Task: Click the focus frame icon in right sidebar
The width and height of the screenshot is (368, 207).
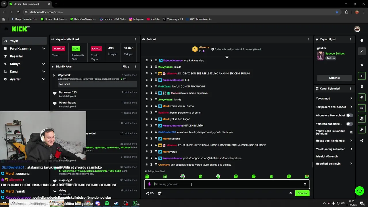Action: tap(362, 65)
